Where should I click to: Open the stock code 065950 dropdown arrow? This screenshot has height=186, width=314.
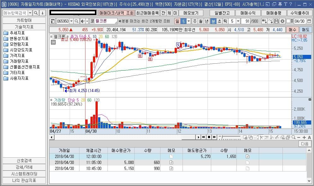pyautogui.click(x=71, y=21)
